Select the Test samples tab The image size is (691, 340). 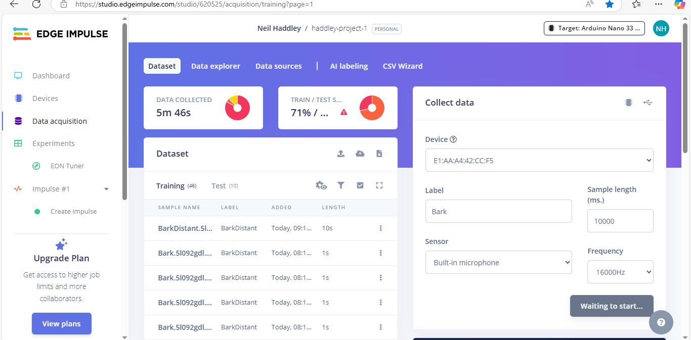point(225,186)
